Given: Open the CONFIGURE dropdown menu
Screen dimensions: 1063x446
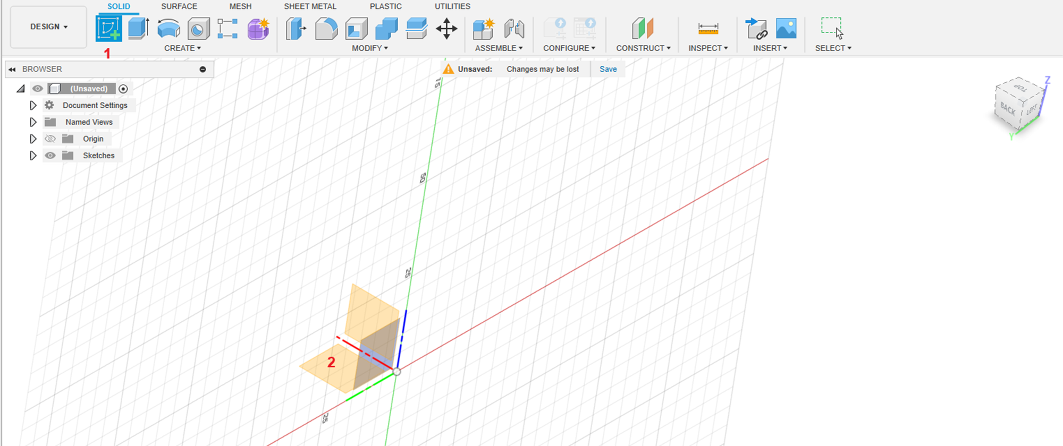Looking at the screenshot, I should [x=569, y=48].
